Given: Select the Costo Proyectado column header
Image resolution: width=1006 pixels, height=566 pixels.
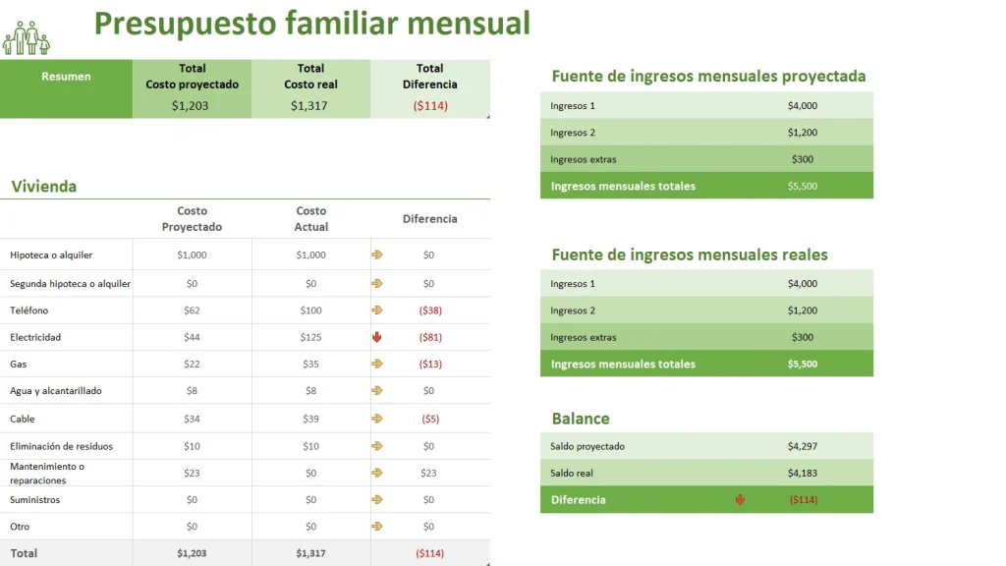Looking at the screenshot, I should pyautogui.click(x=193, y=218).
